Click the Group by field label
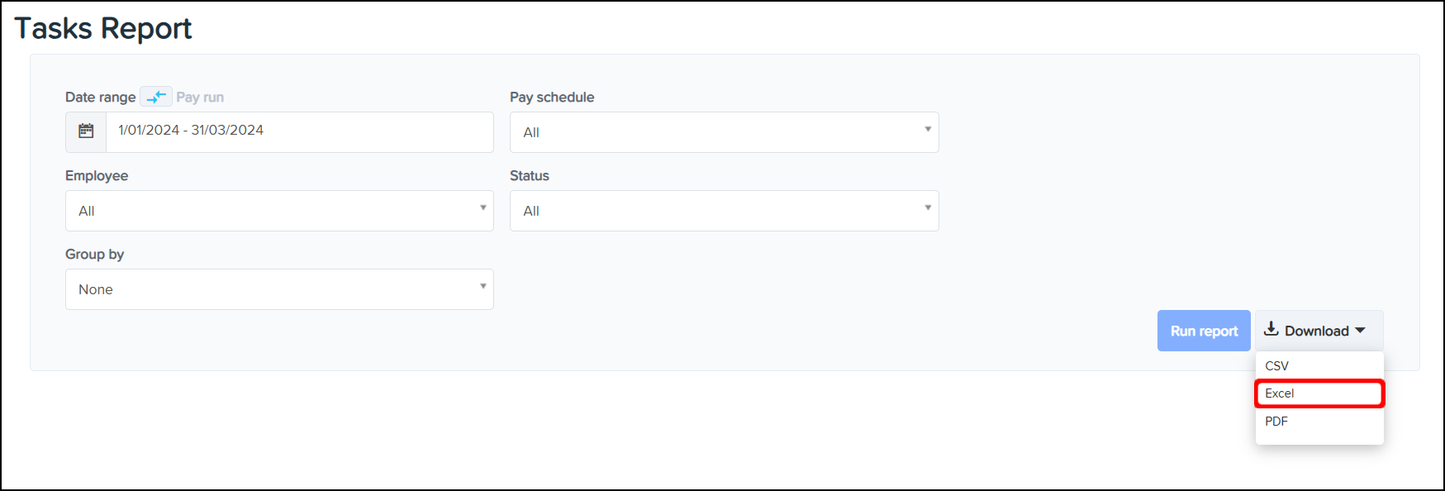 click(95, 255)
